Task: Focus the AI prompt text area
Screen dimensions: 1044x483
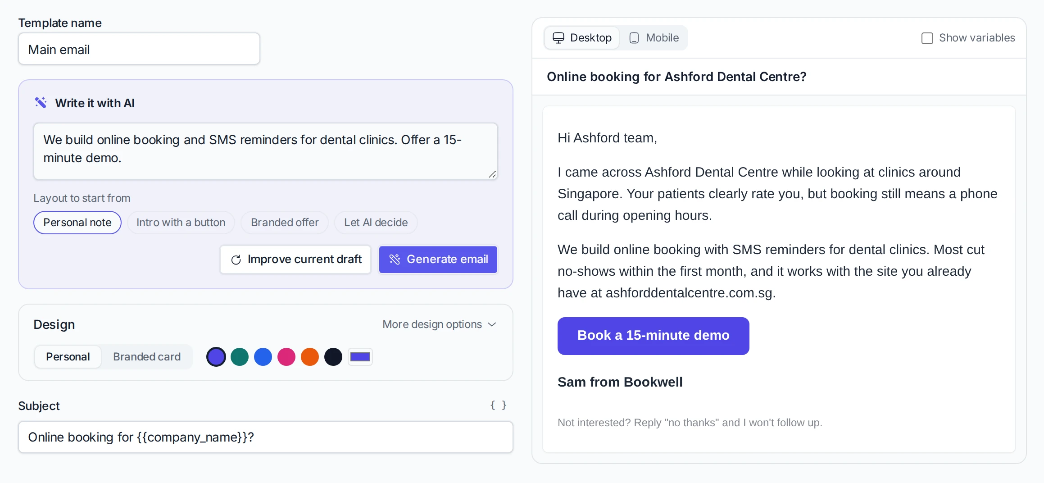Action: (x=266, y=151)
